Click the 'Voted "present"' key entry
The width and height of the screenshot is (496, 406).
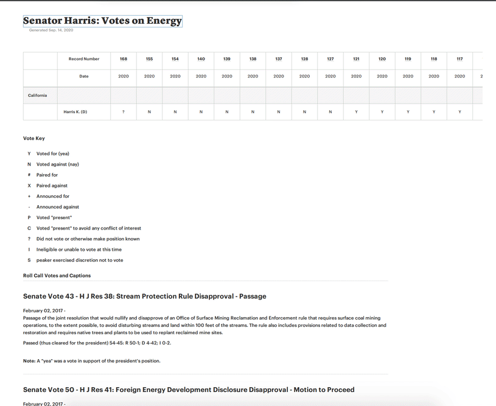[54, 217]
